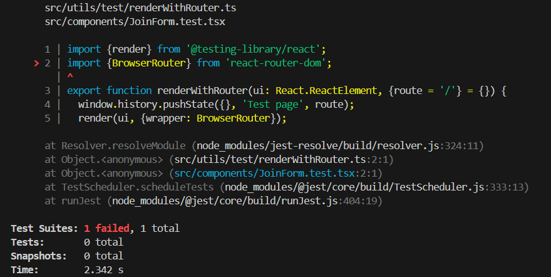
Task: Click the Test Suites: label
Action: (44, 229)
